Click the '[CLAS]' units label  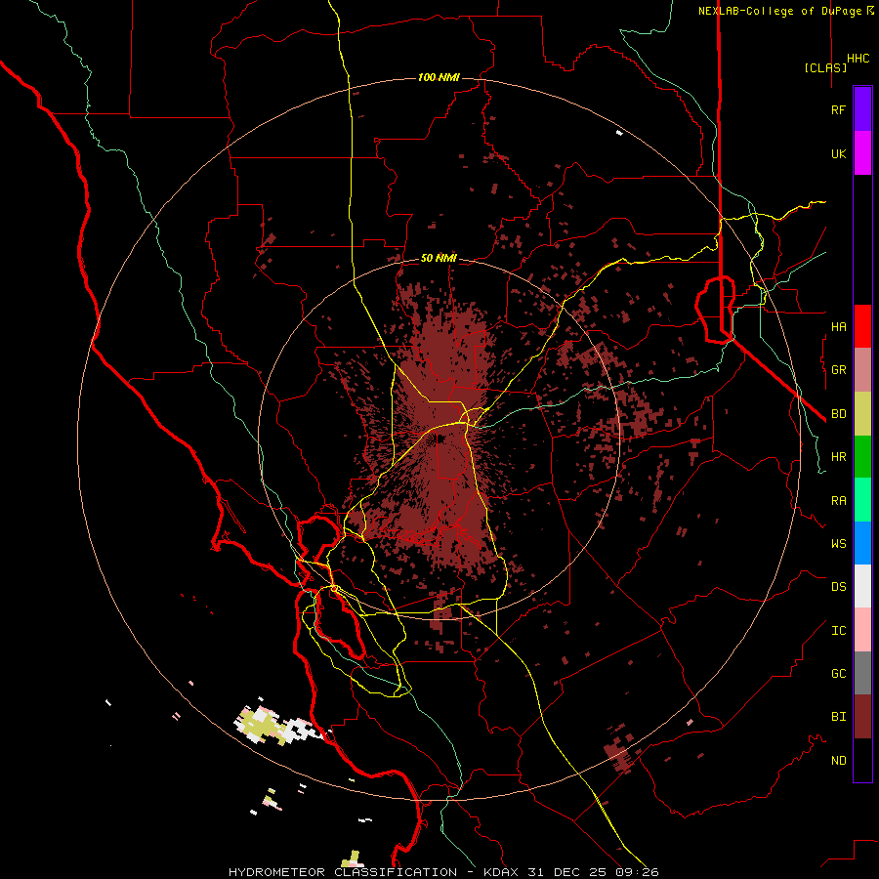pos(825,67)
